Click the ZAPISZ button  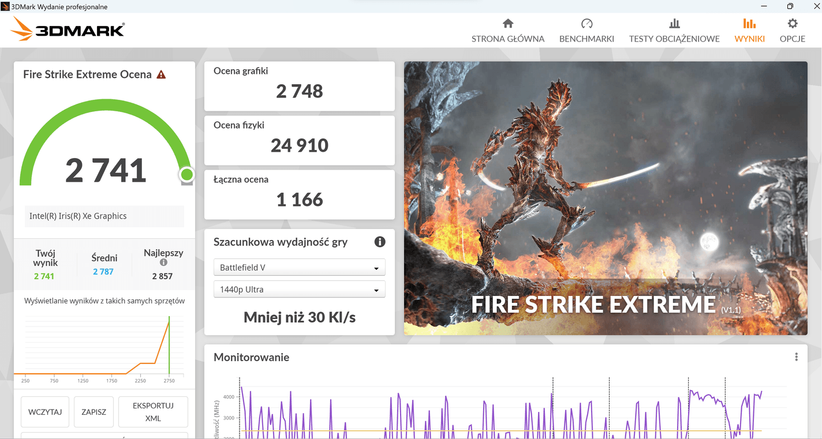[x=94, y=412]
